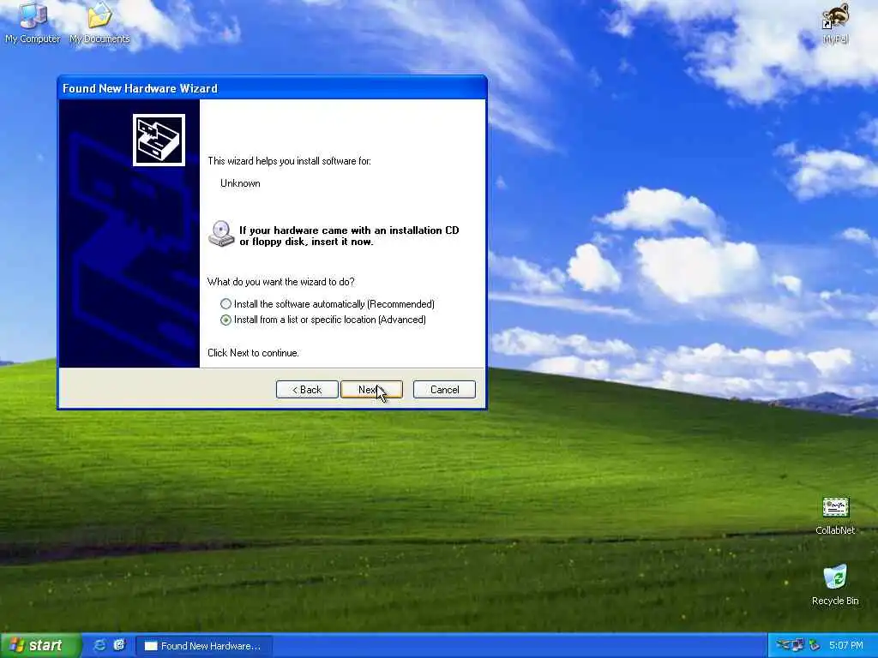This screenshot has width=878, height=658.
Task: Open the My Documents desktop icon
Action: pyautogui.click(x=99, y=22)
